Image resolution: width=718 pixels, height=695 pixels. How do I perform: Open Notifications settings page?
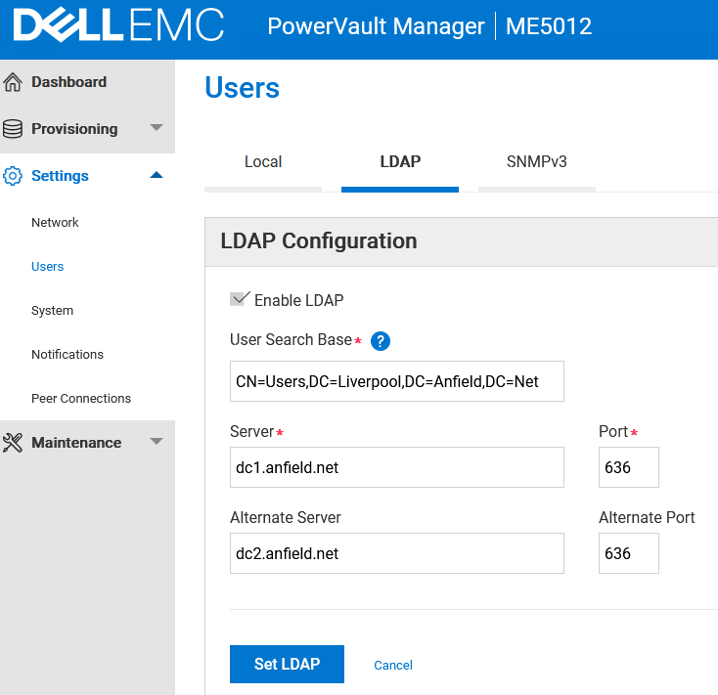[67, 355]
